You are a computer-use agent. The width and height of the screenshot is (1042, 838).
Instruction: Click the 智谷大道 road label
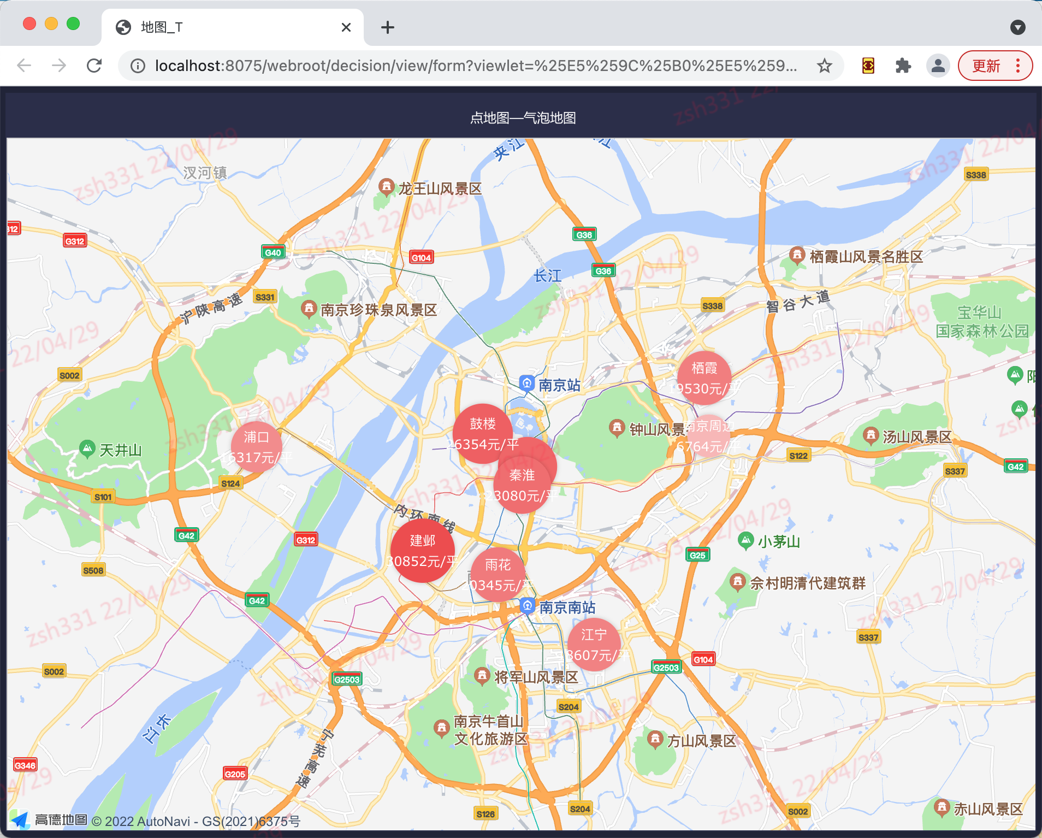[x=798, y=302]
